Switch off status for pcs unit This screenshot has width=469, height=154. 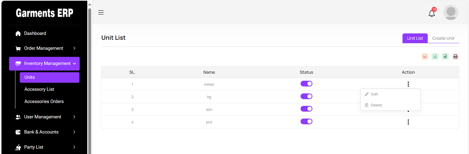306,122
